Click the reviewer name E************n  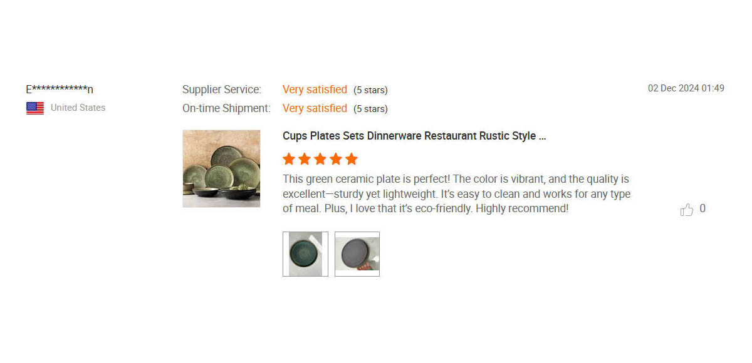(60, 89)
